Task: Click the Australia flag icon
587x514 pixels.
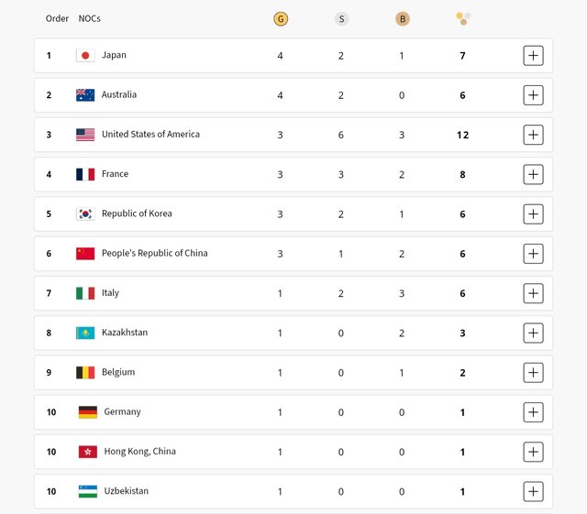Action: 85,95
